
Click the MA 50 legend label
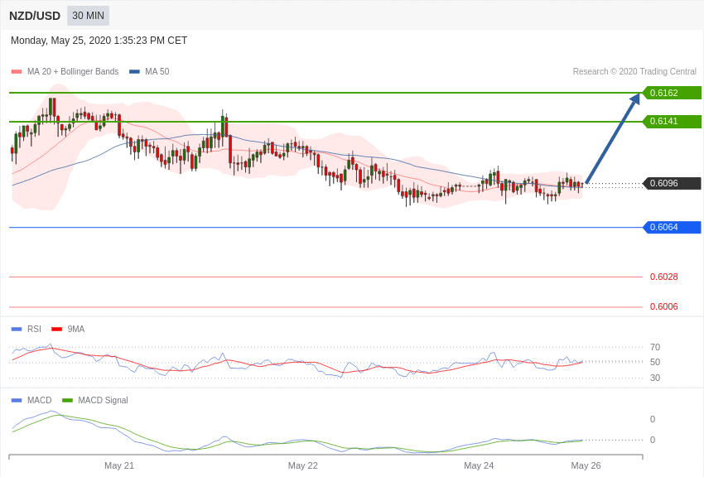click(x=157, y=72)
